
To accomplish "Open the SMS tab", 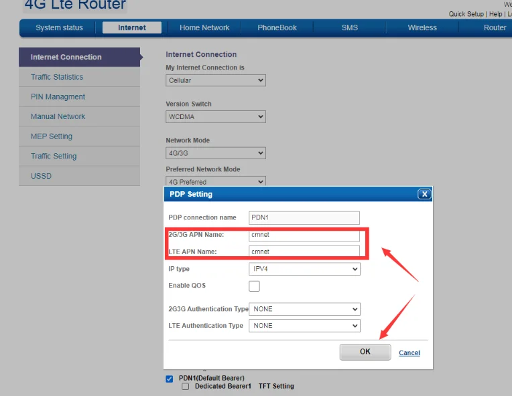I will coord(349,28).
